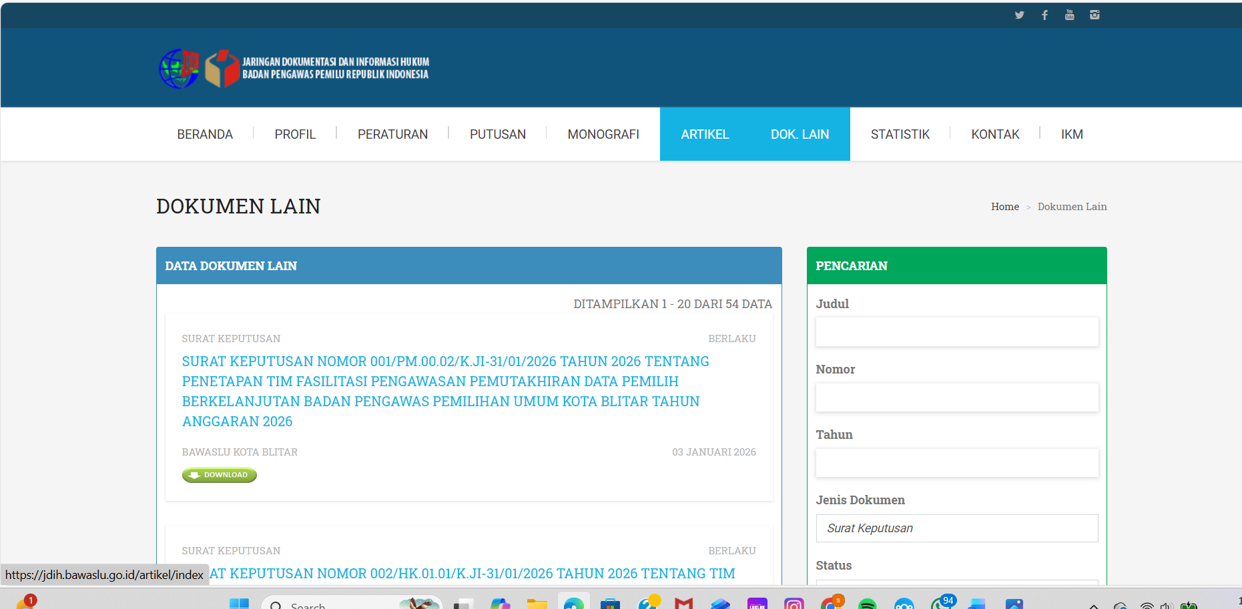
Task: Click the site title banner text
Action: coord(335,68)
